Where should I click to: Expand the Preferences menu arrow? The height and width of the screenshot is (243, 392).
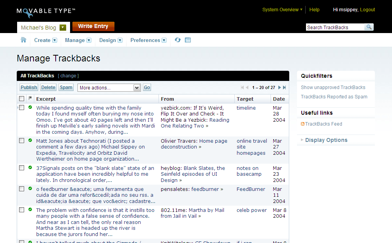164,40
